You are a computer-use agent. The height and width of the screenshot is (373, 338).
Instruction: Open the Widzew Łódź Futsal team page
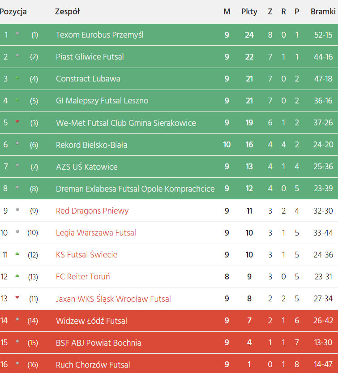[x=91, y=321]
